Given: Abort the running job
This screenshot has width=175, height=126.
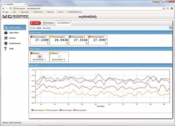Looking at the screenshot, I should 36,23.
